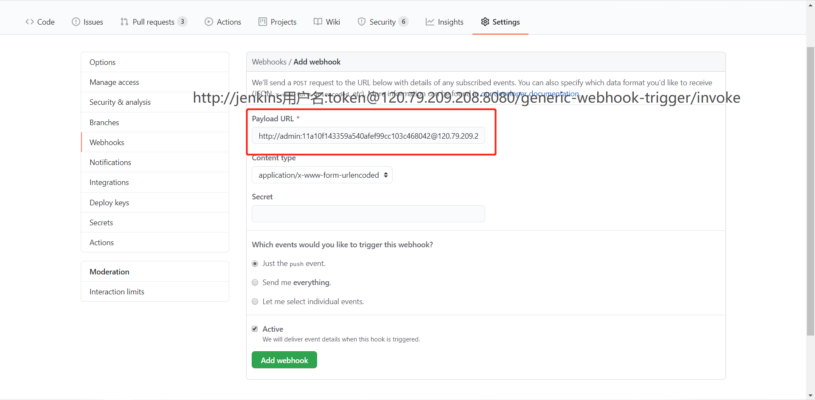Open the Content type dropdown
815x400 pixels.
pyautogui.click(x=322, y=175)
